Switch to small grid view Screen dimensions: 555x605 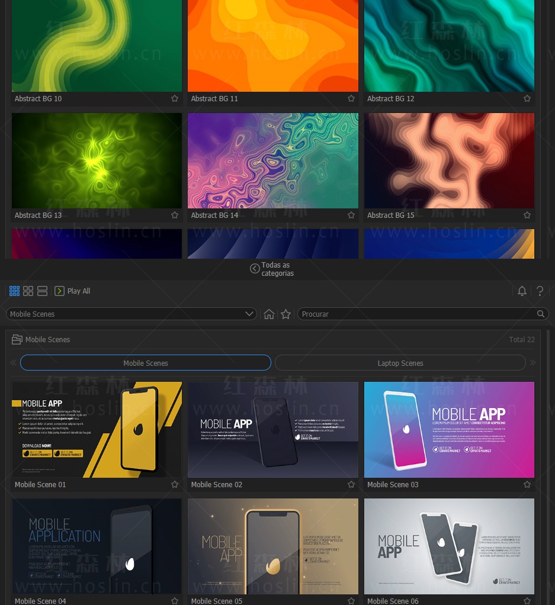point(14,291)
